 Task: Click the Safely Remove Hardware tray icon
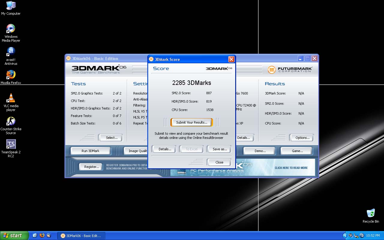tap(356, 235)
